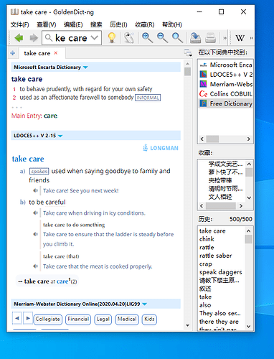This screenshot has height=359, width=274.
Task: Click the print article icon
Action: pos(210,38)
